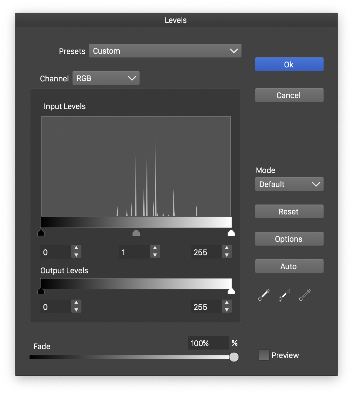
Task: Click the white output levels handle
Action: (231, 291)
